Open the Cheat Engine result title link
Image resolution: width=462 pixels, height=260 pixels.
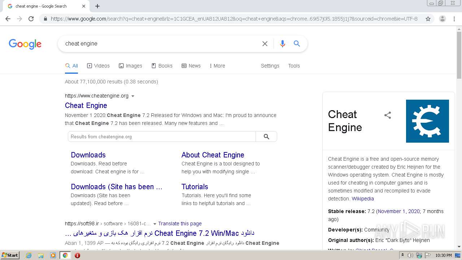[x=86, y=105]
